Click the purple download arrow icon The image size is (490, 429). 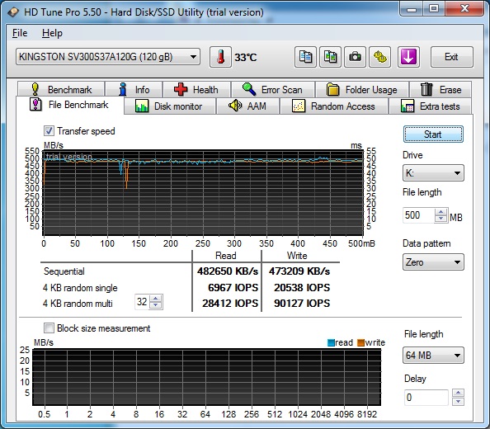click(408, 57)
